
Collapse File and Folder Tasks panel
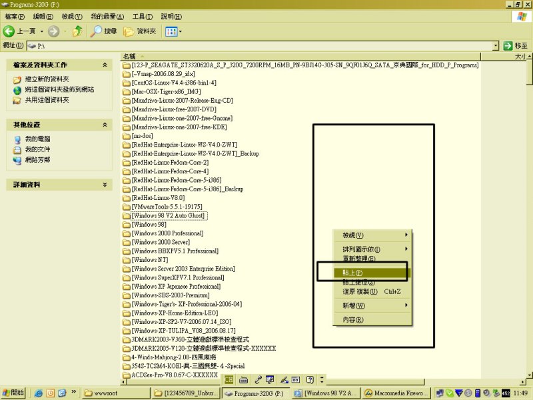coord(105,65)
